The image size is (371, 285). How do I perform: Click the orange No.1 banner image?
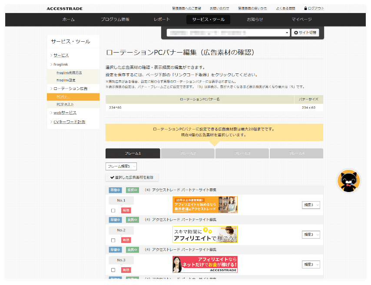click(205, 205)
